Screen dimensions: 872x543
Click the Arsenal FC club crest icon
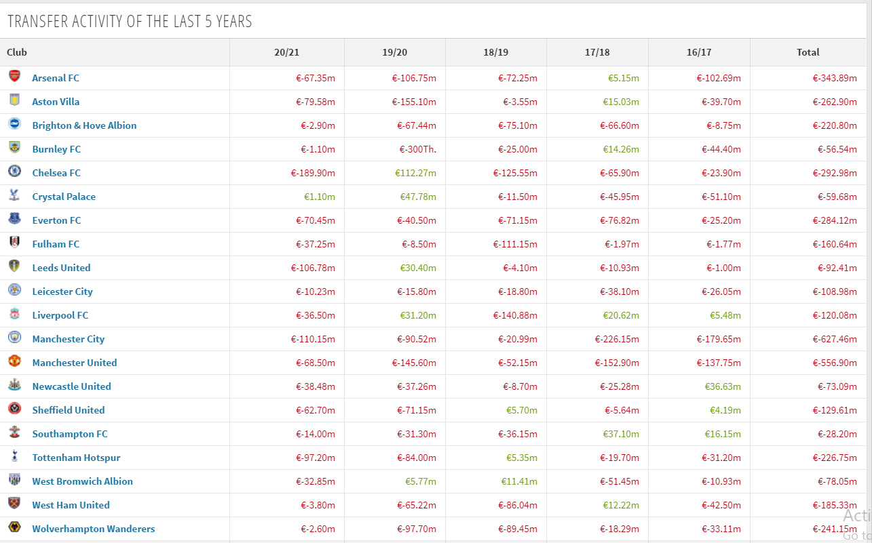pyautogui.click(x=14, y=77)
